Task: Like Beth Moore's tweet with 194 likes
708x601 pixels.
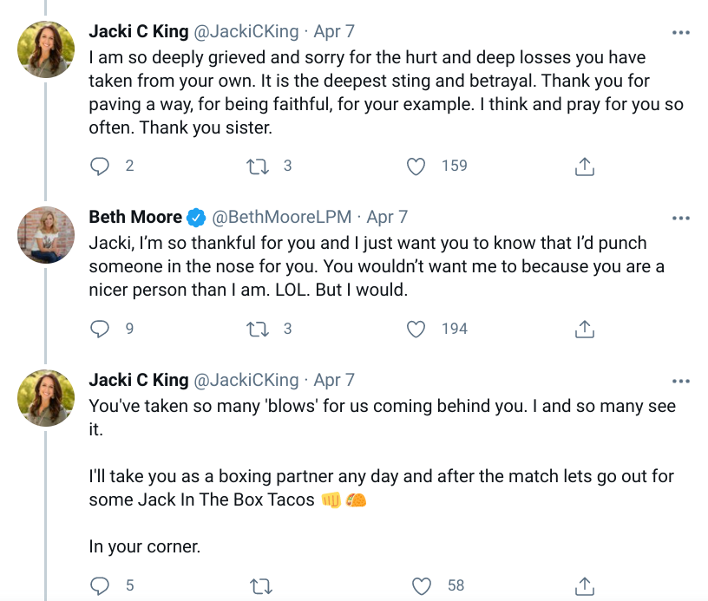Action: coord(417,329)
